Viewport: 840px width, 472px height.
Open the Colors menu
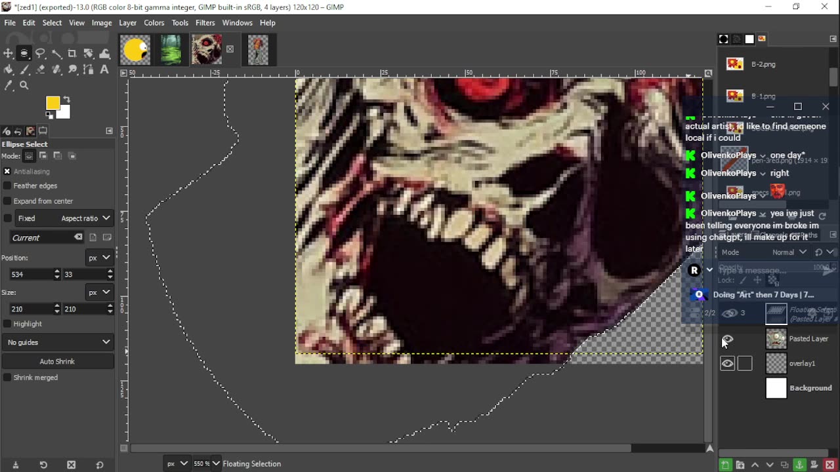154,23
